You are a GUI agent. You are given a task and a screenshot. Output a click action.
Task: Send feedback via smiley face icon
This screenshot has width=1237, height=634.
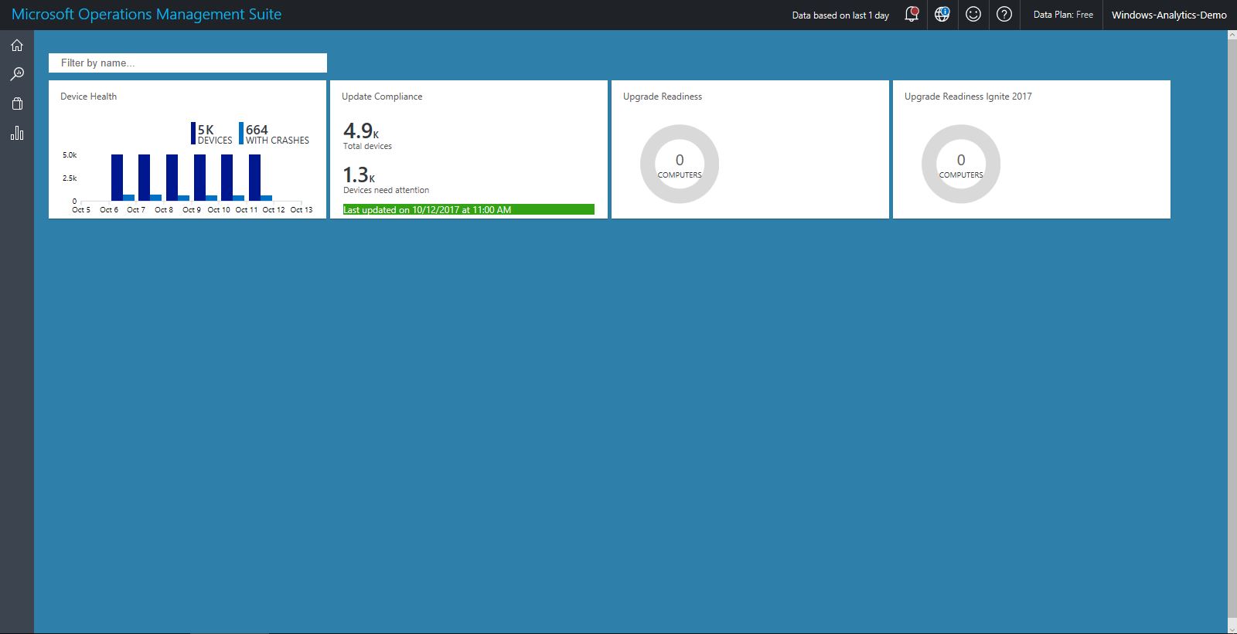pos(973,15)
